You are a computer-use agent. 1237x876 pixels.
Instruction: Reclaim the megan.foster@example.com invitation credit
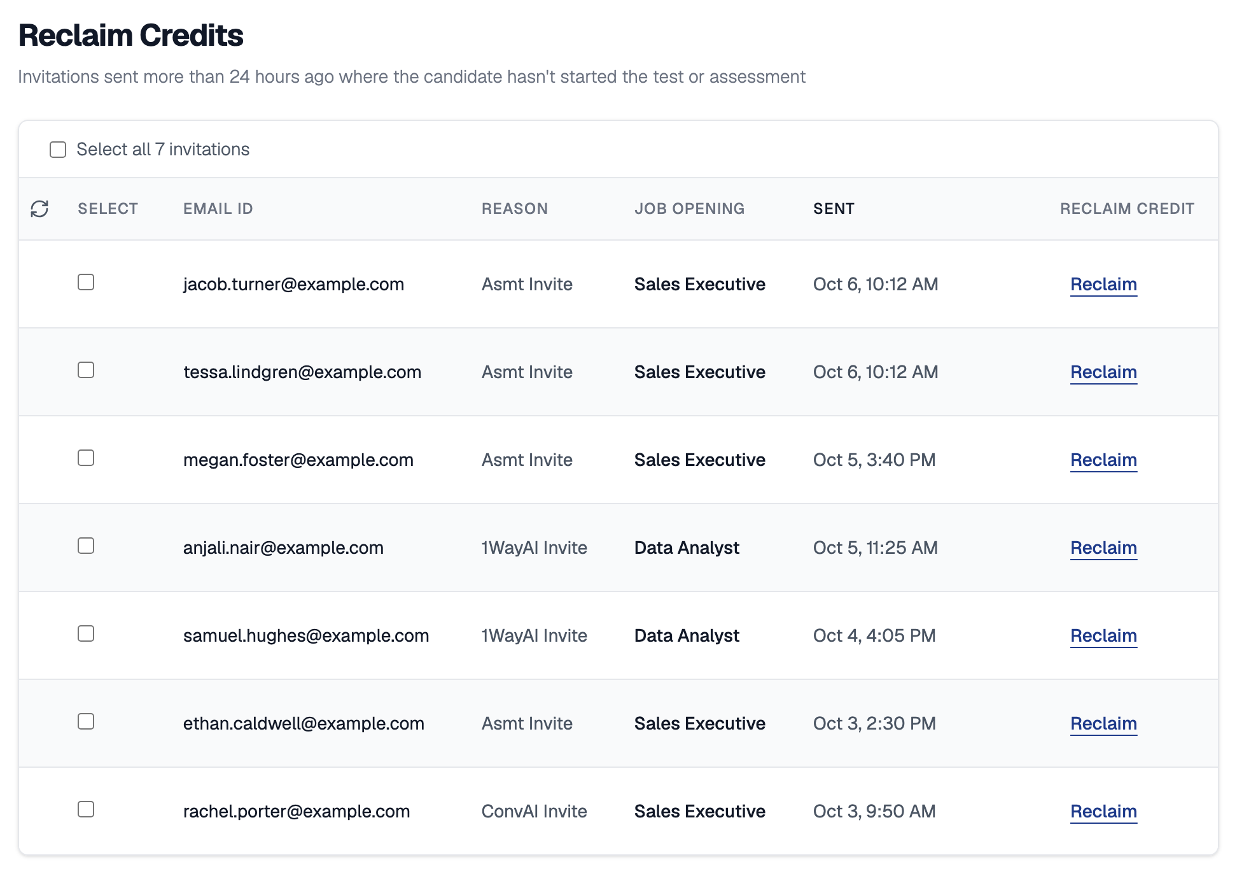[1103, 460]
